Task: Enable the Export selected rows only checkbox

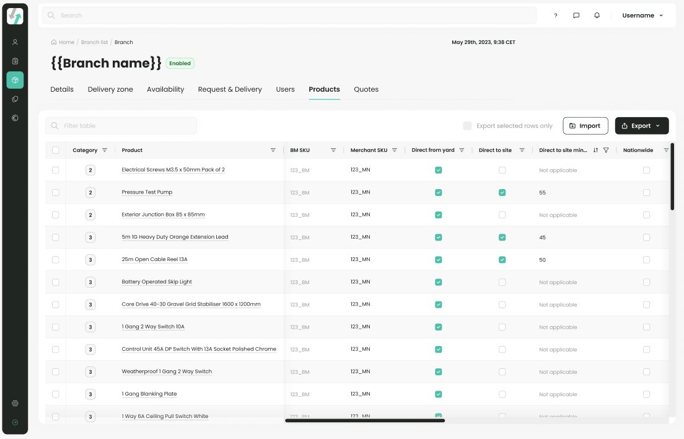Action: tap(467, 125)
